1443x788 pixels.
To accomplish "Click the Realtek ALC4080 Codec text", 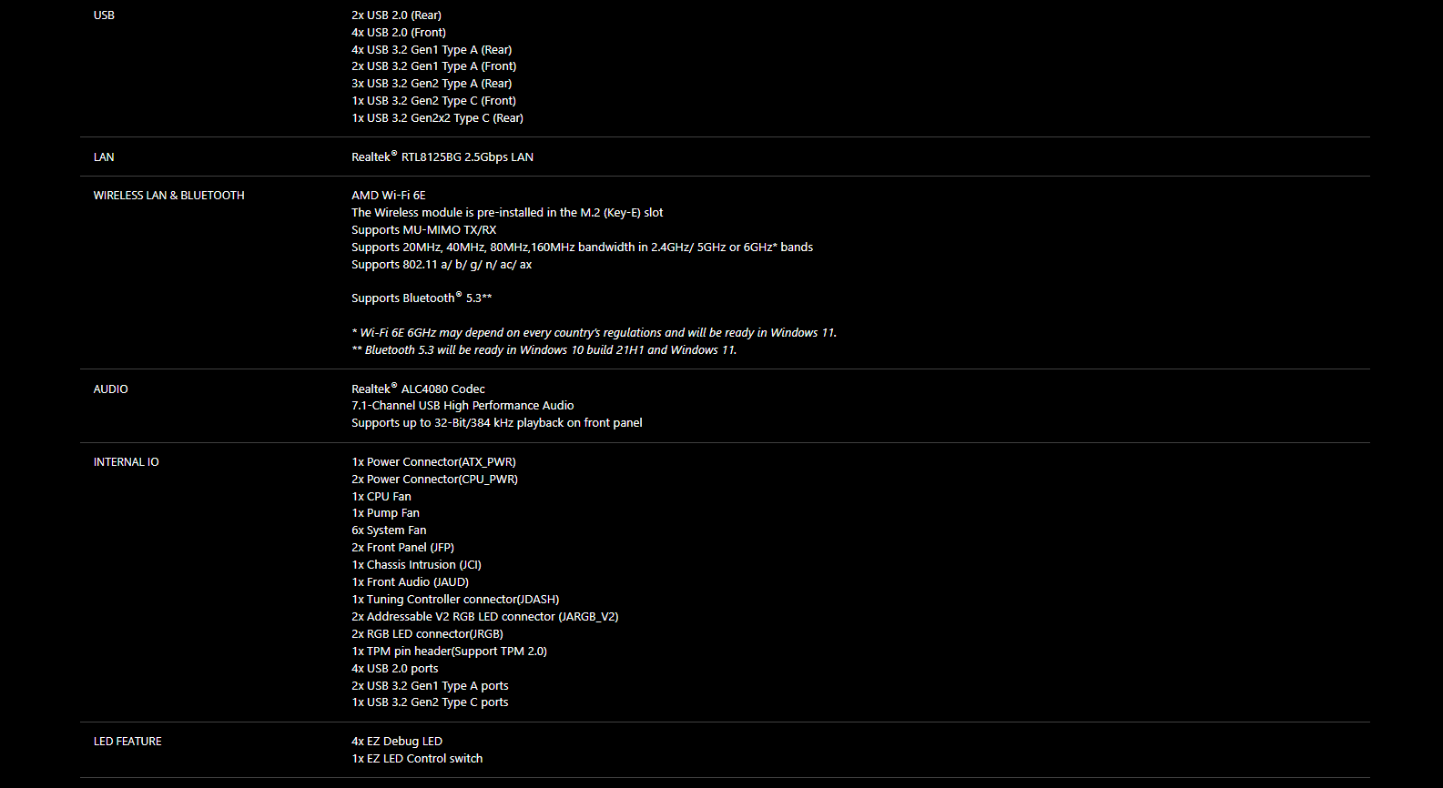I will 418,389.
